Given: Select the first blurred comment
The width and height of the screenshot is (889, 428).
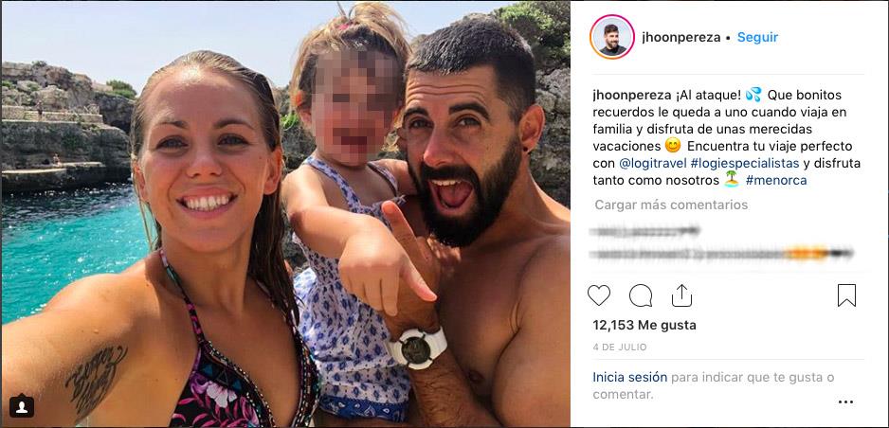Looking at the screenshot, I should 645,230.
